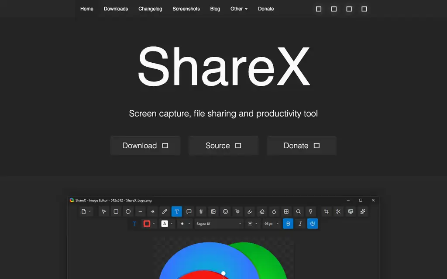
Task: Click the blue text T icon in options row
Action: tap(134, 224)
